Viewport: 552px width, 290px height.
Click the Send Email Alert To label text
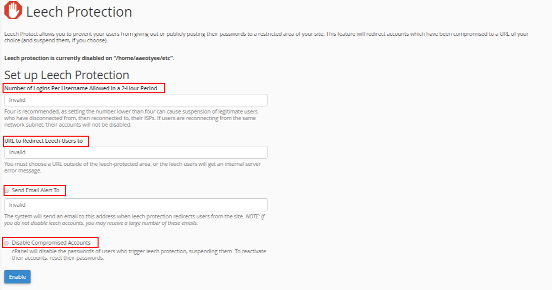point(35,190)
